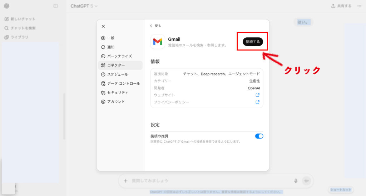Open the アカウント account section
This screenshot has width=366, height=196.
116,102
